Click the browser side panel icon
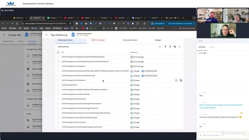The image size is (249, 140). pos(144,23)
